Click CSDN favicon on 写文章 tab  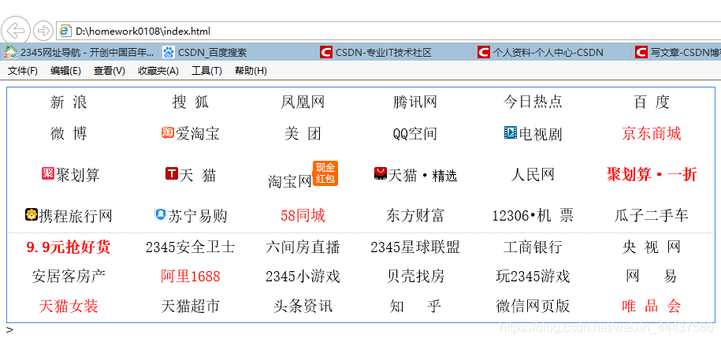pyautogui.click(x=641, y=52)
